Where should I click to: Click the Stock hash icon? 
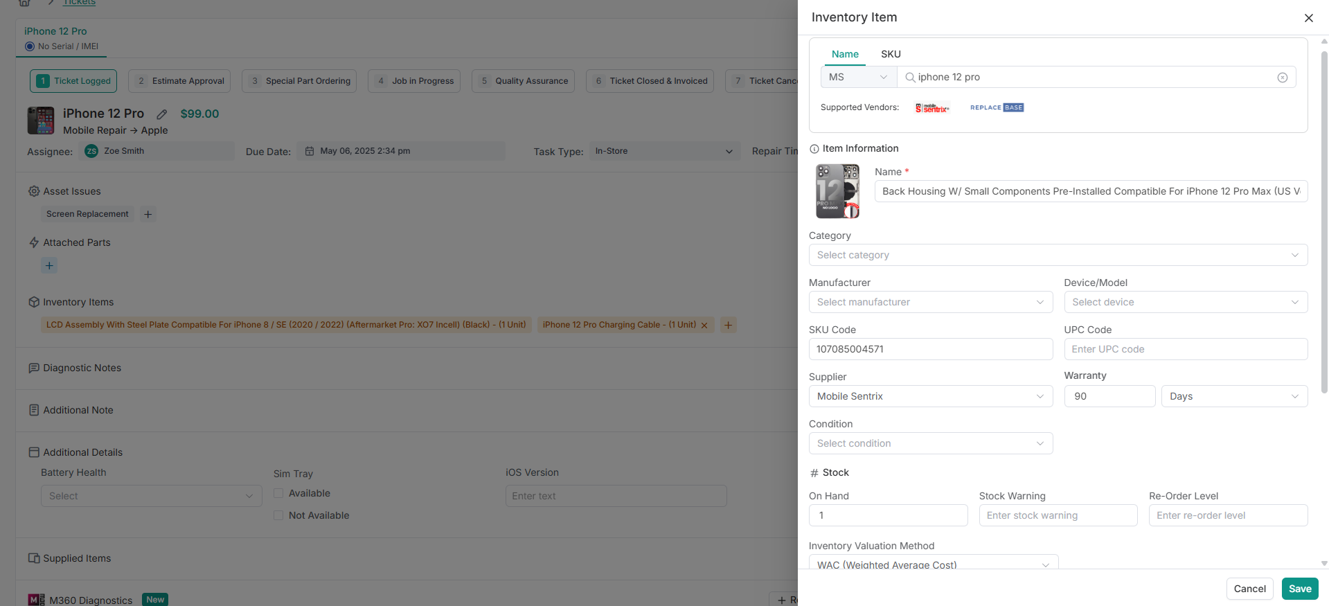coord(814,473)
